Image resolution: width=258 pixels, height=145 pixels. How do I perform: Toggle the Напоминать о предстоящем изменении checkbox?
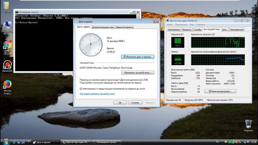[81, 89]
